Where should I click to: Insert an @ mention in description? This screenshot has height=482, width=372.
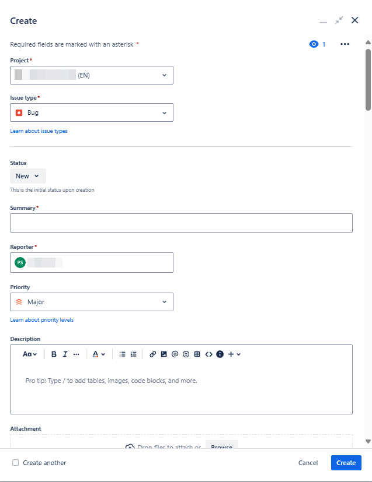175,354
